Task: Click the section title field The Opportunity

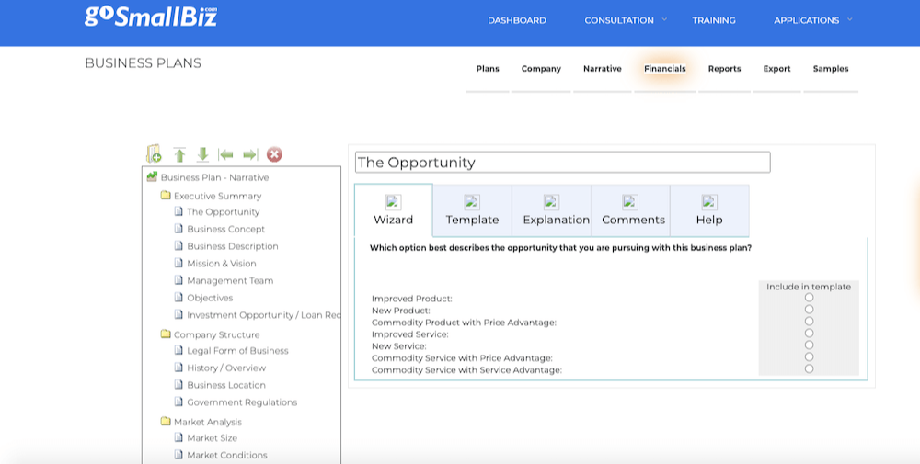Action: 563,163
